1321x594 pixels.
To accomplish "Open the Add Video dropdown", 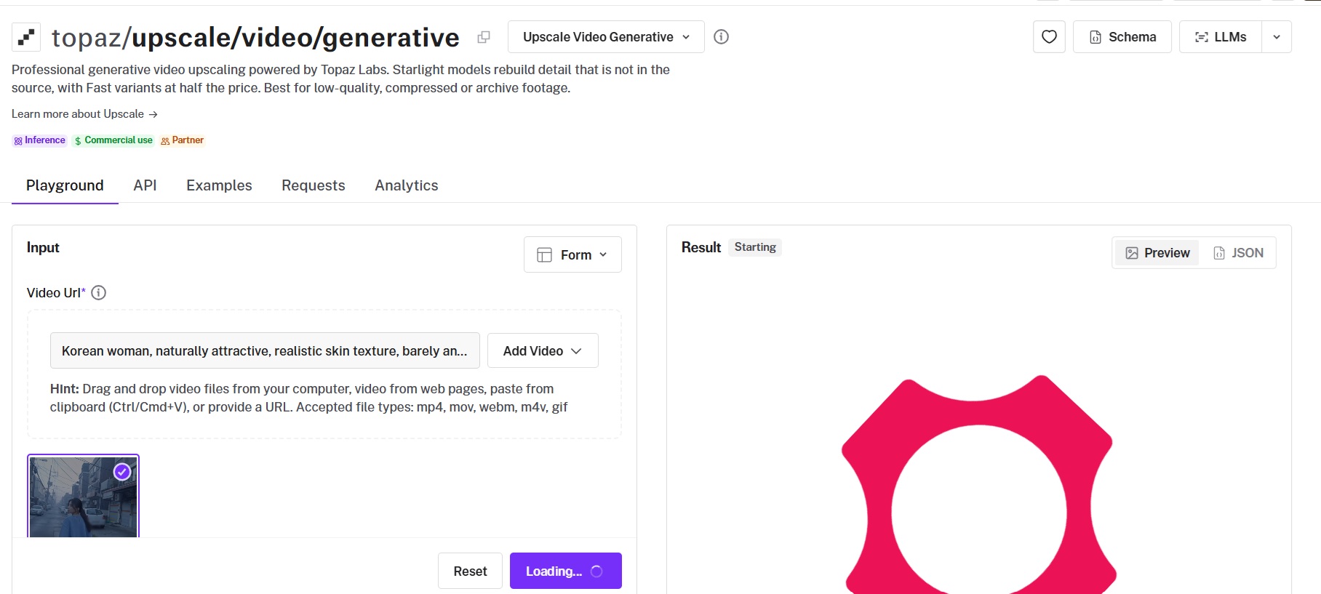I will point(543,351).
